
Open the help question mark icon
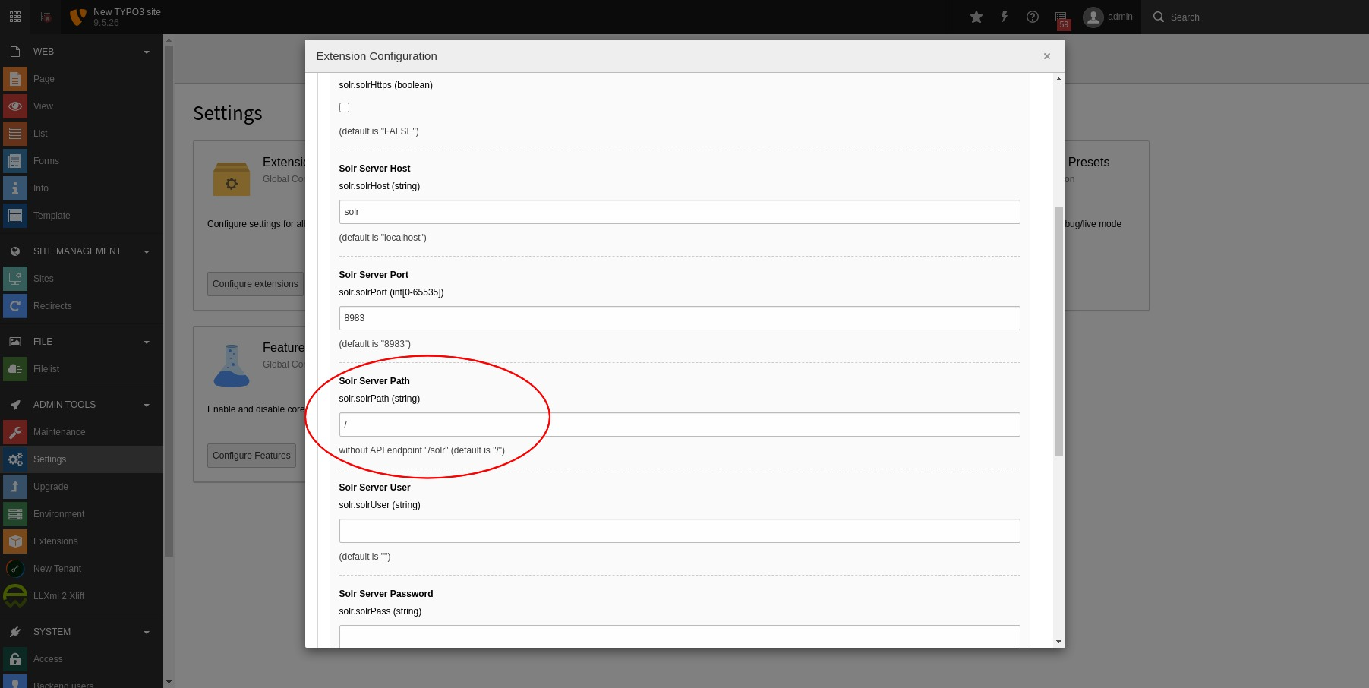tap(1032, 17)
